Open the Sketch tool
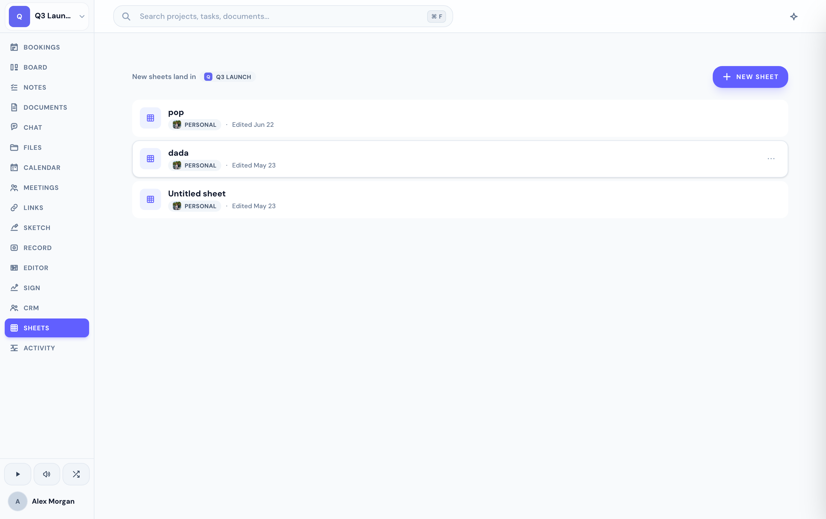Viewport: 826px width, 519px height. pos(47,228)
